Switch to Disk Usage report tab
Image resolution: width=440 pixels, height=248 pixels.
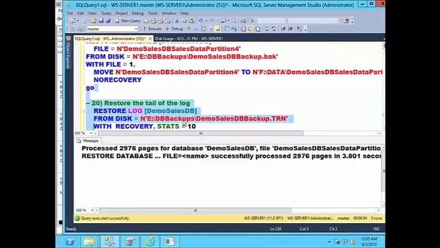(189, 39)
